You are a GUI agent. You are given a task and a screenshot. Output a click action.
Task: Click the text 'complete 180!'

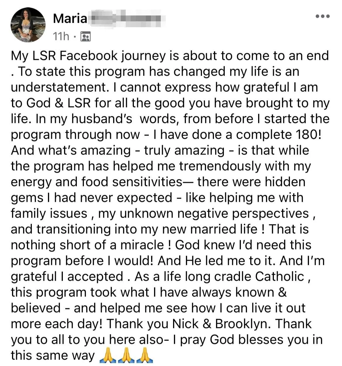point(279,135)
